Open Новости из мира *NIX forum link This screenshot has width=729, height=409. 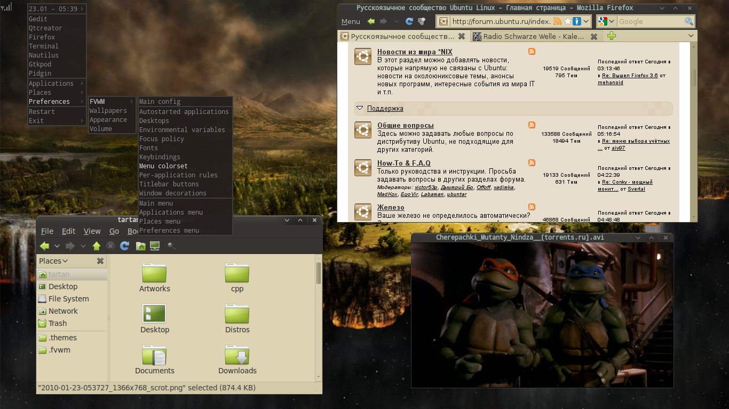(x=415, y=52)
